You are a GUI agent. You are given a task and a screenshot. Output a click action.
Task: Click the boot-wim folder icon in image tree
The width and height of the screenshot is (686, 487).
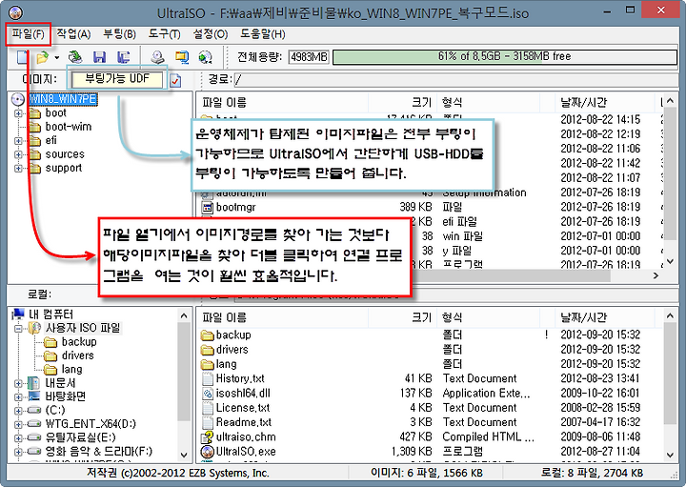tap(34, 127)
